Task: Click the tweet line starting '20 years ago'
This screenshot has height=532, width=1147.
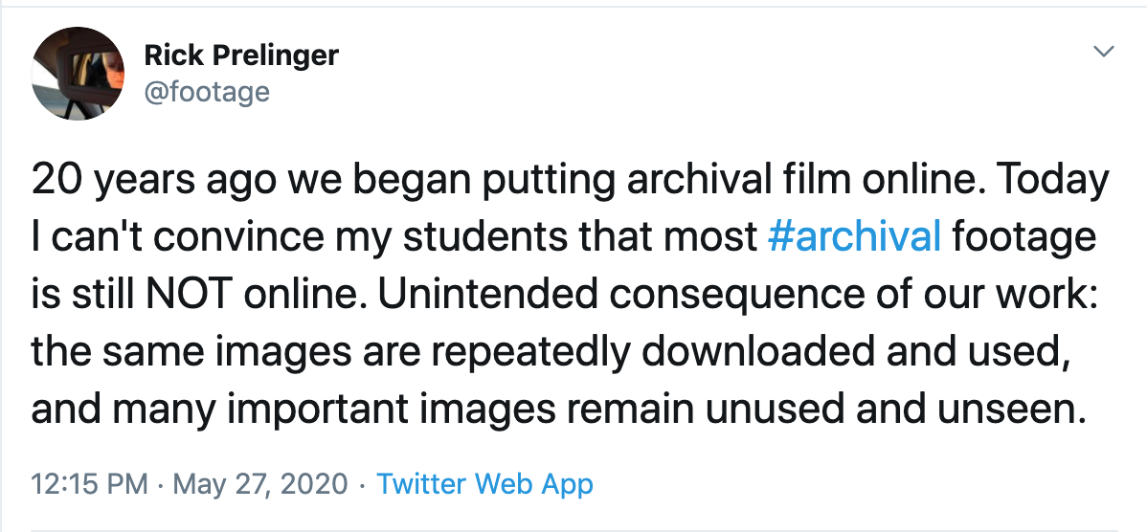Action: [571, 180]
